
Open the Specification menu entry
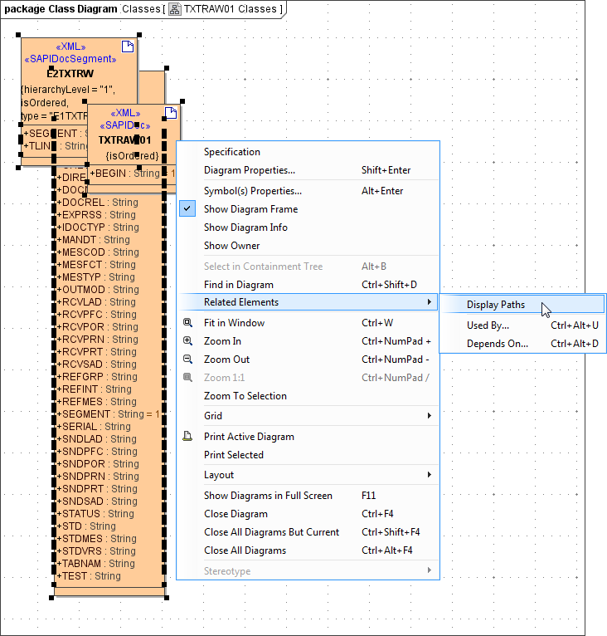[231, 152]
